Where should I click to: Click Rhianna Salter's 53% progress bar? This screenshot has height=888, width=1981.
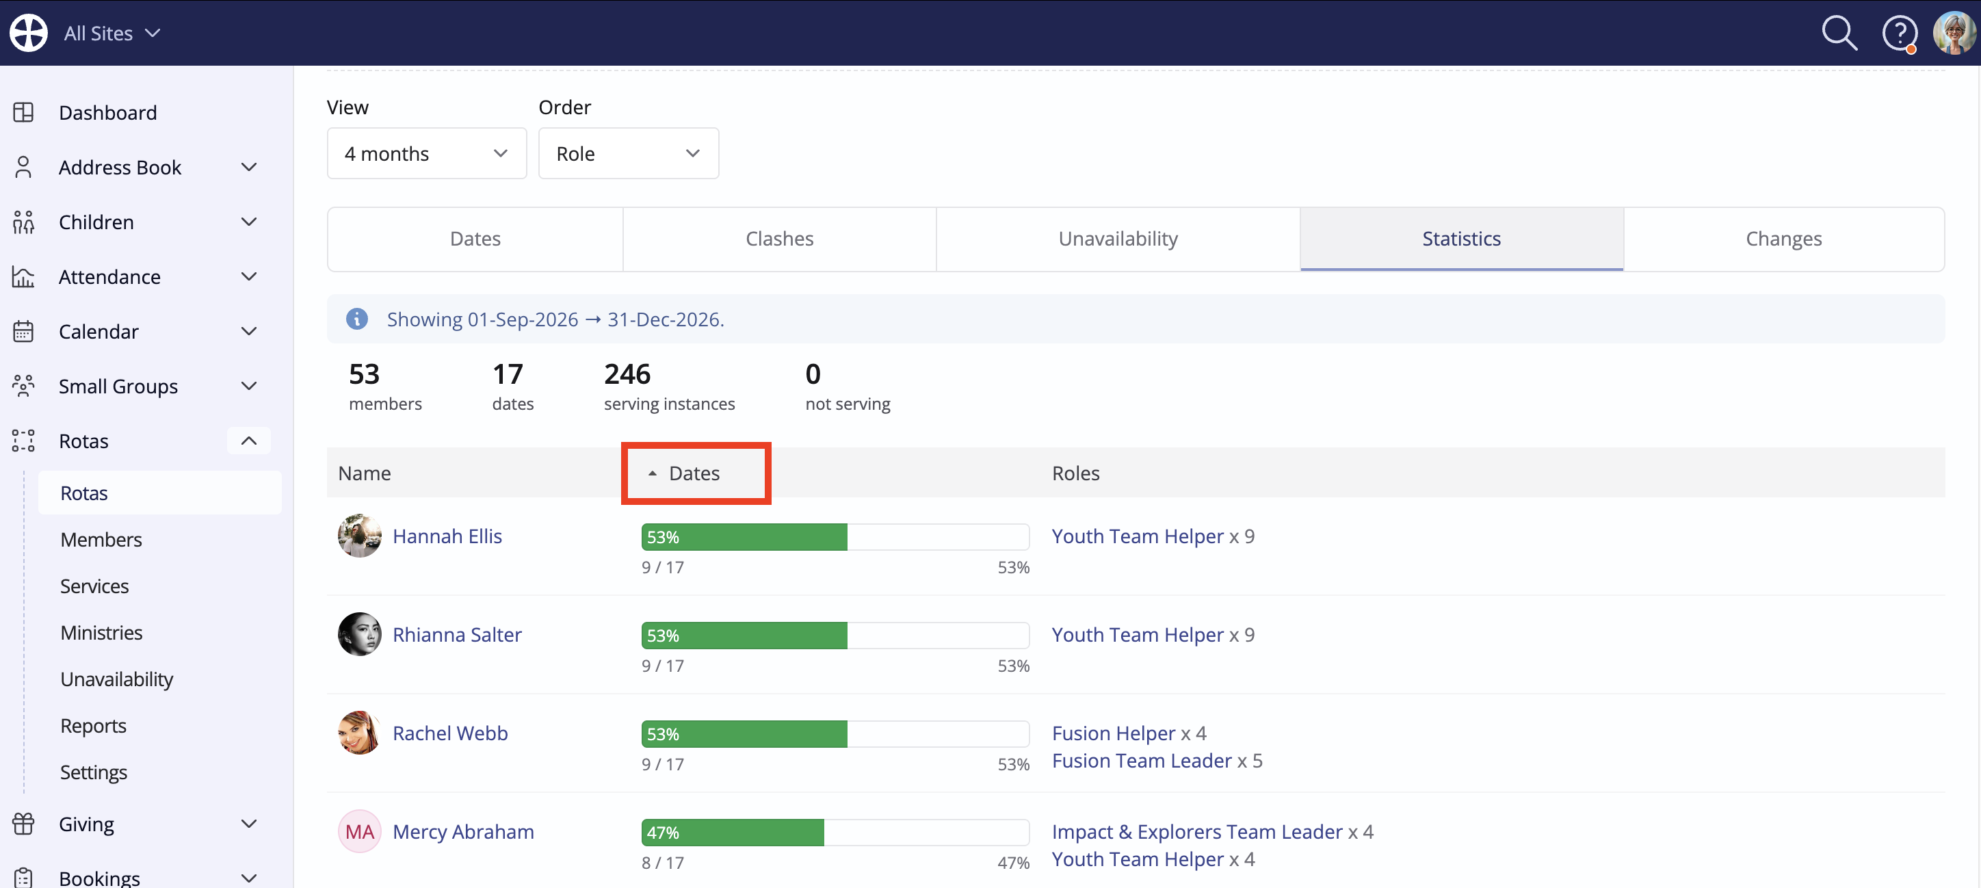click(x=835, y=636)
